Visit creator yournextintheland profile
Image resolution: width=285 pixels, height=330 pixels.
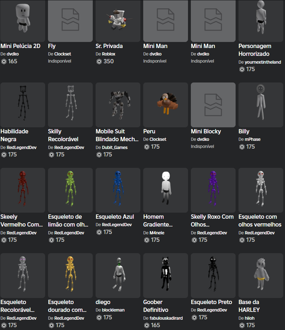tap(263, 62)
